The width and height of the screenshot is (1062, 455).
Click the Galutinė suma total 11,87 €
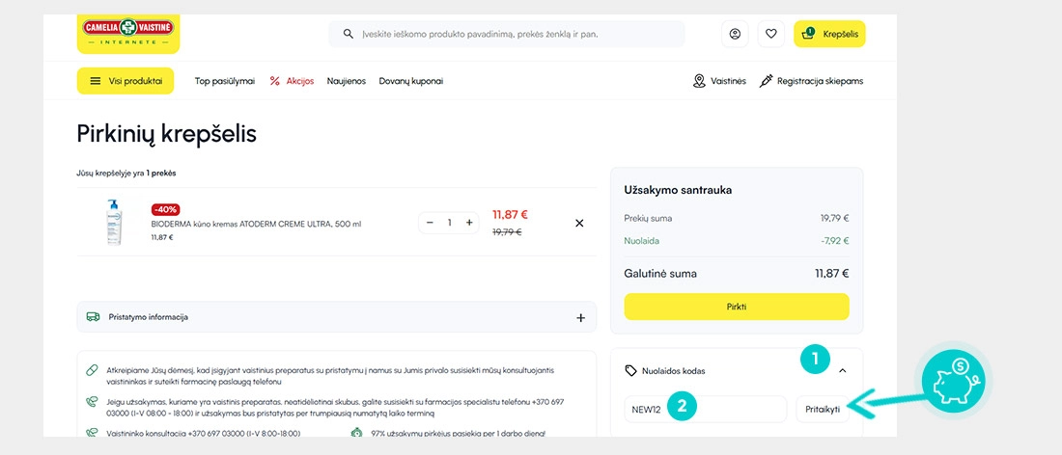coord(831,274)
